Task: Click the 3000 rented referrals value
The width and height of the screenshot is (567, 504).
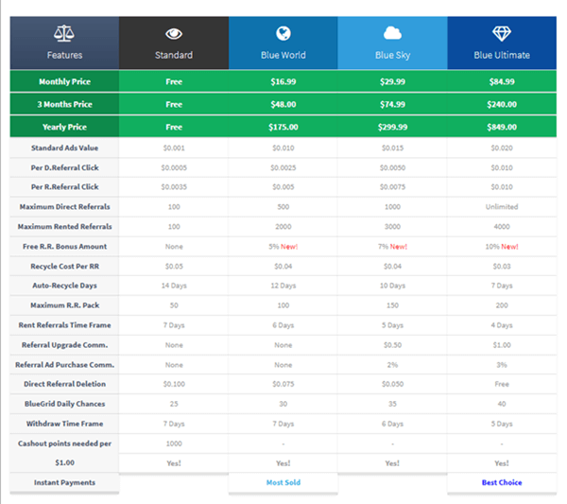Action: tap(392, 227)
